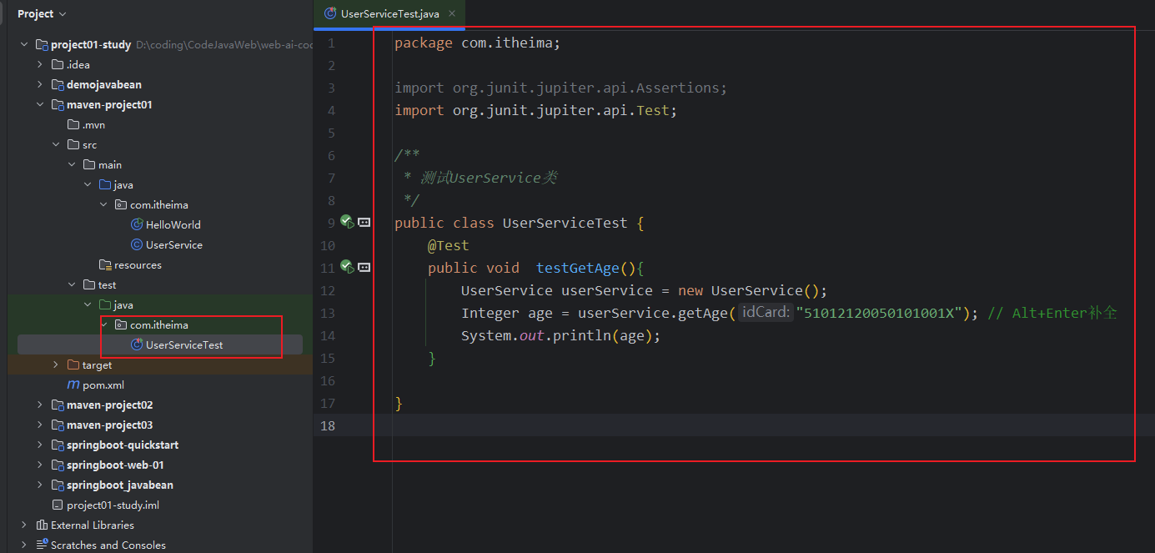Click the HelloWorld class icon

(137, 224)
